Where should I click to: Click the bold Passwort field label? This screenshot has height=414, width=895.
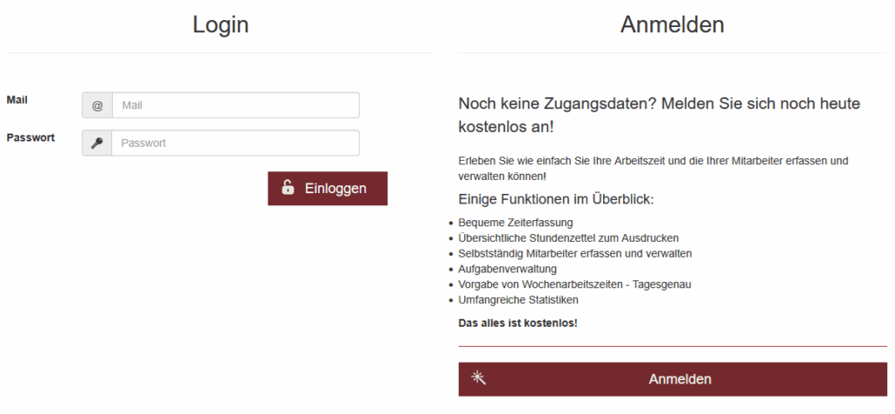31,138
